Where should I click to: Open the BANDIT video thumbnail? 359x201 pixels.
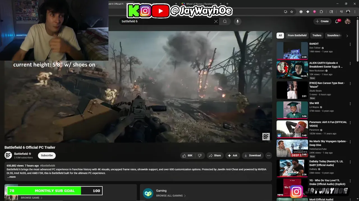[292, 51]
